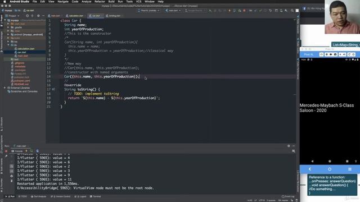360x202 pixels.
Task: Hide the Run panel with minimize icon
Action: (294, 146)
